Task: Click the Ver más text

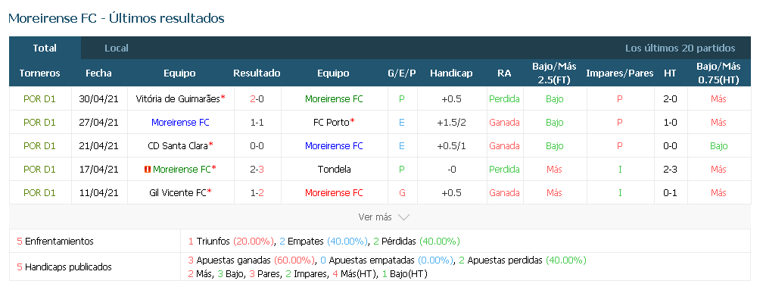Action: pyautogui.click(x=375, y=217)
